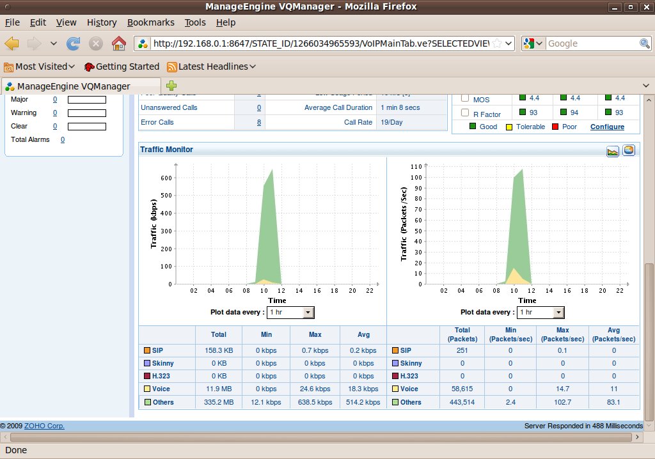Click the Latest Headlines feed icon
The height and width of the screenshot is (459, 655).
[171, 67]
